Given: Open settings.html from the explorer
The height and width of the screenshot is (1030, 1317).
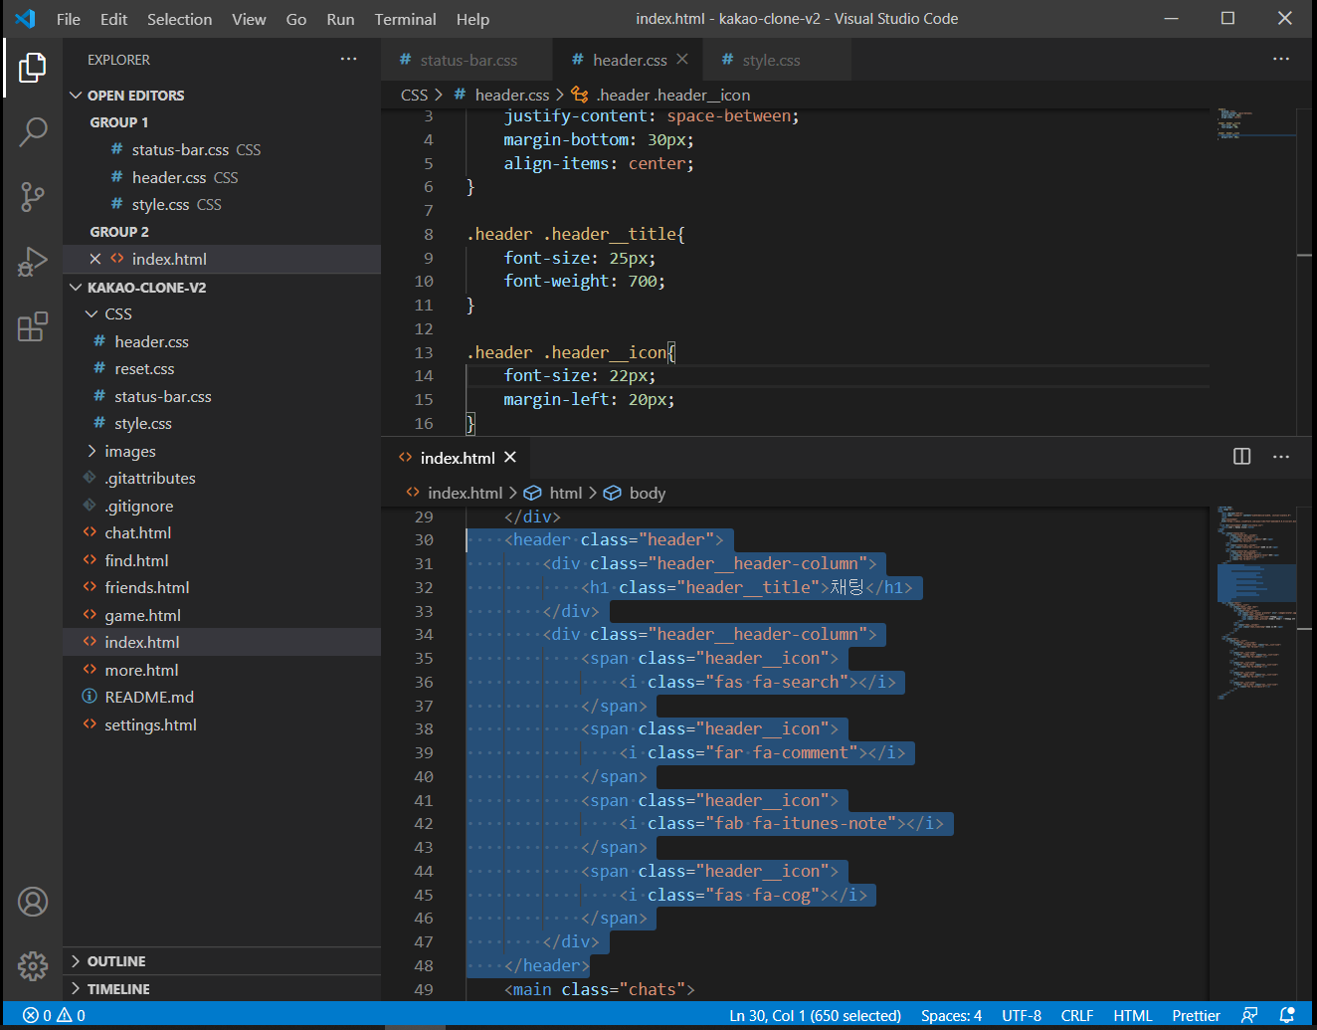Looking at the screenshot, I should 150,725.
